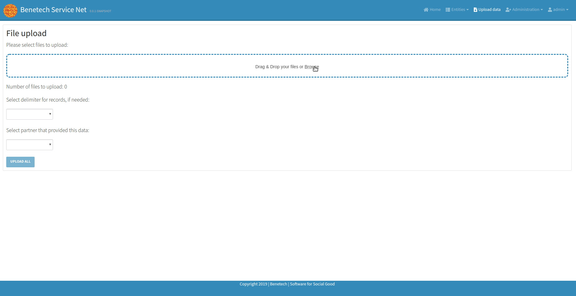
Task: Open the Benetech Service Net brand link
Action: tap(53, 10)
